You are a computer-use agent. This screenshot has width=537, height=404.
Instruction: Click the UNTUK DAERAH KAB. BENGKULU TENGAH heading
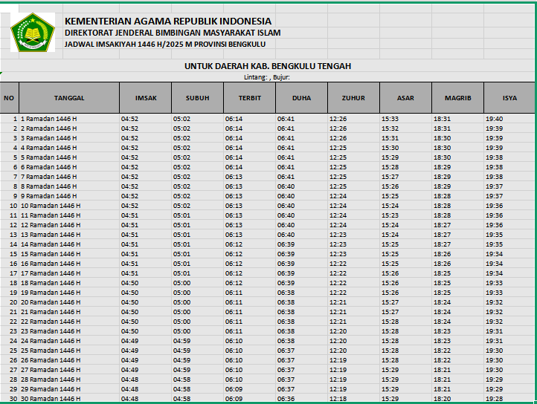coord(268,66)
